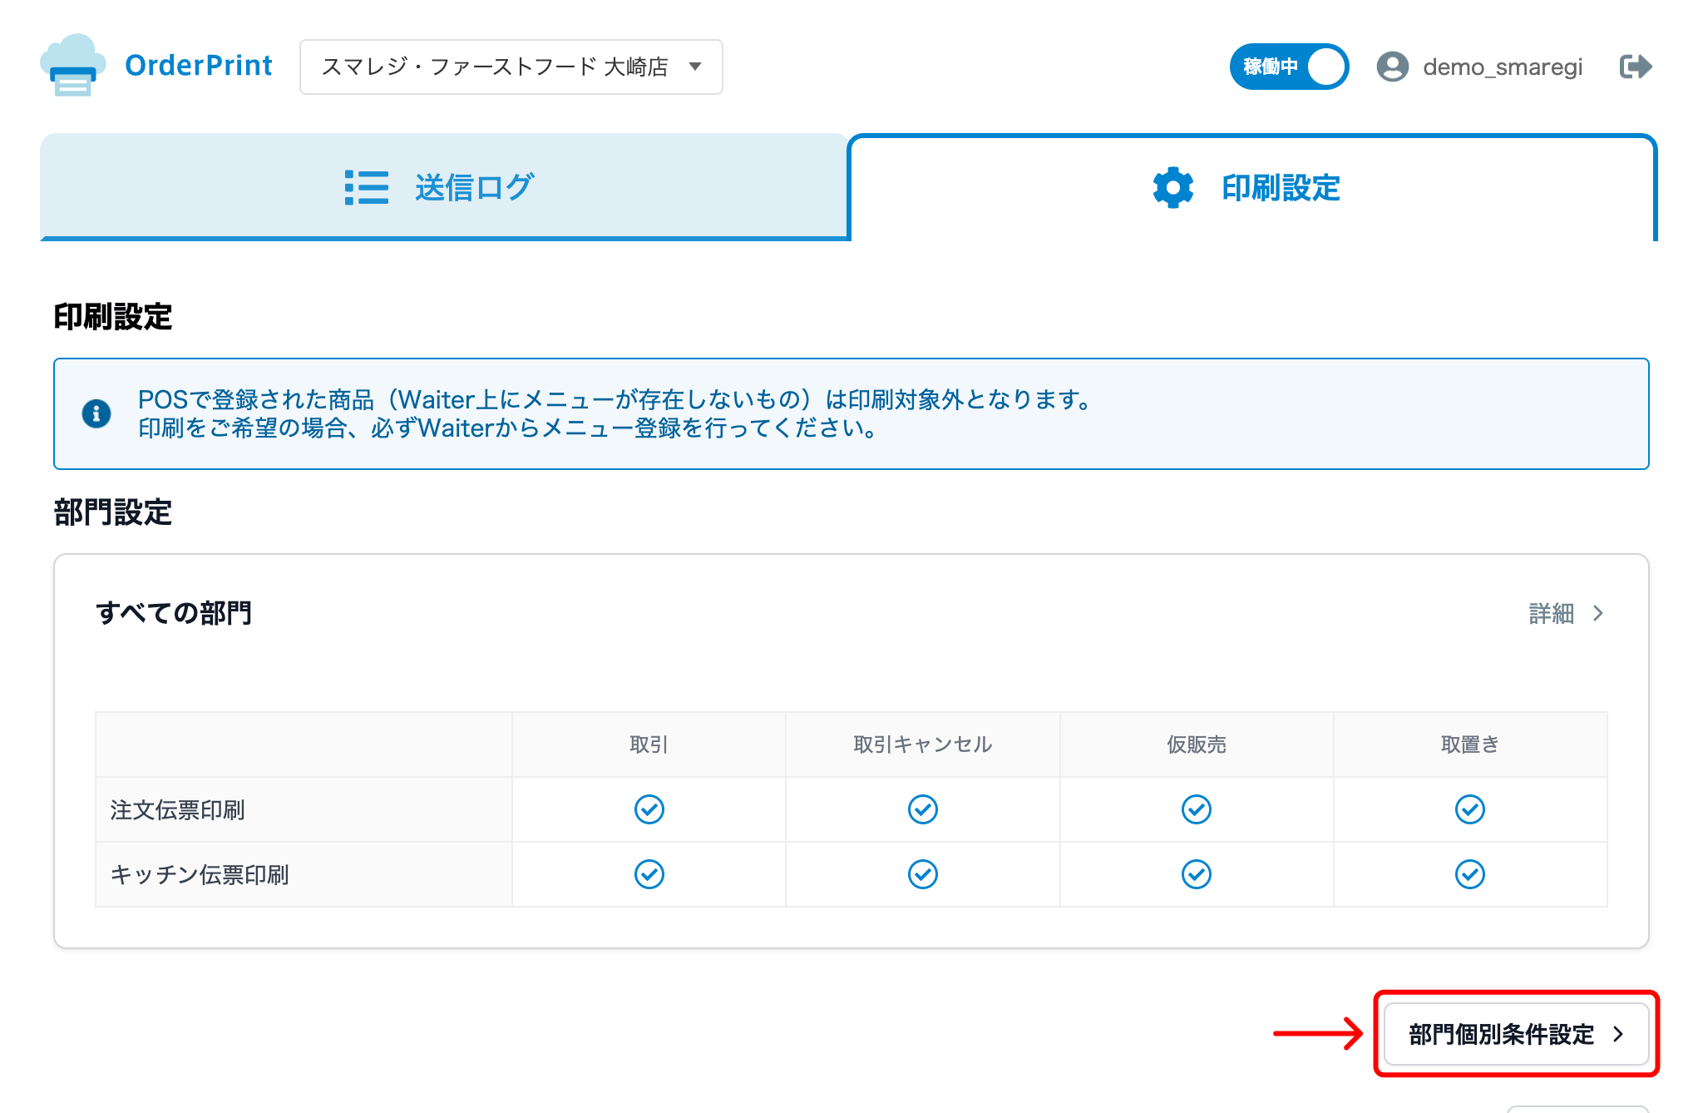Open 部門個別条件設定
1703x1113 pixels.
click(x=1515, y=1034)
